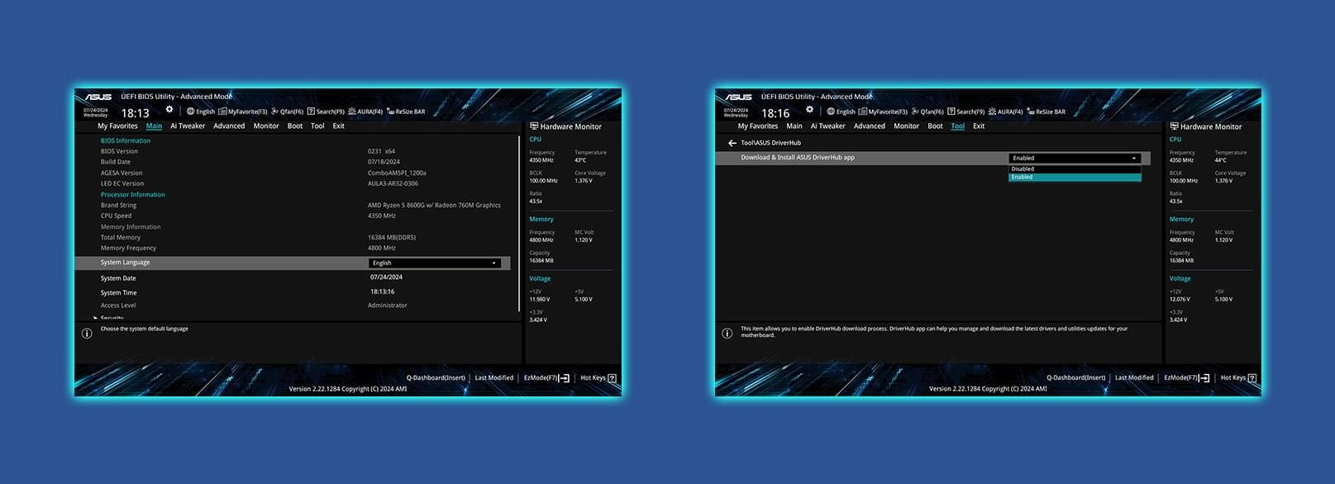Viewport: 1335px width, 484px height.
Task: Open Main tab in right window
Action: (x=794, y=126)
